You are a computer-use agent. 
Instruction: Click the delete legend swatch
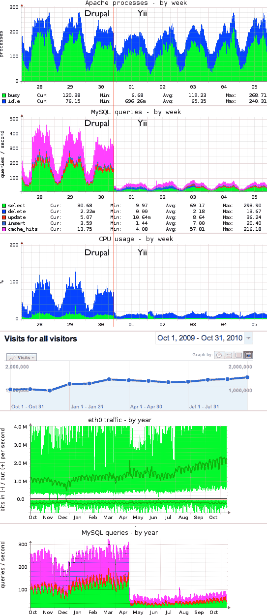click(3, 211)
